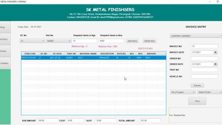Viewport: 222px width, 125px height.
Task: Open the Select Printer dropdown
Action: click(x=210, y=92)
